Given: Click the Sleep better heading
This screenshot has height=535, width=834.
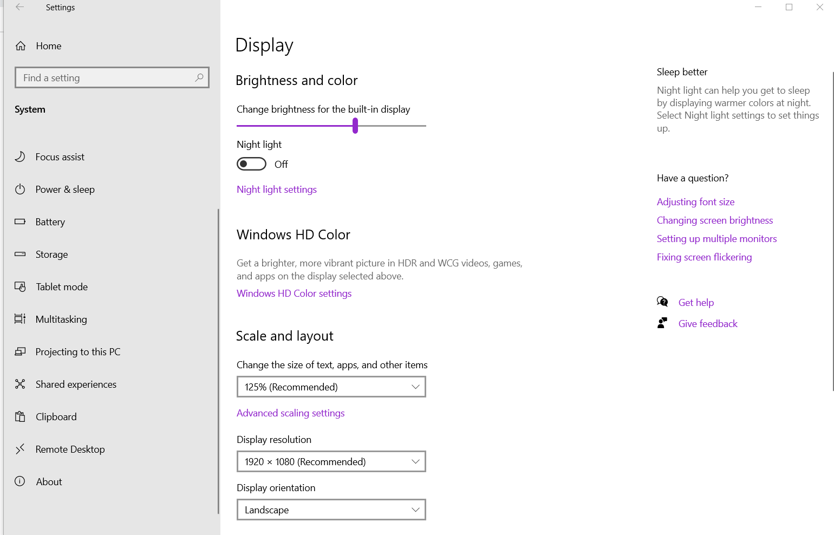Looking at the screenshot, I should tap(682, 72).
